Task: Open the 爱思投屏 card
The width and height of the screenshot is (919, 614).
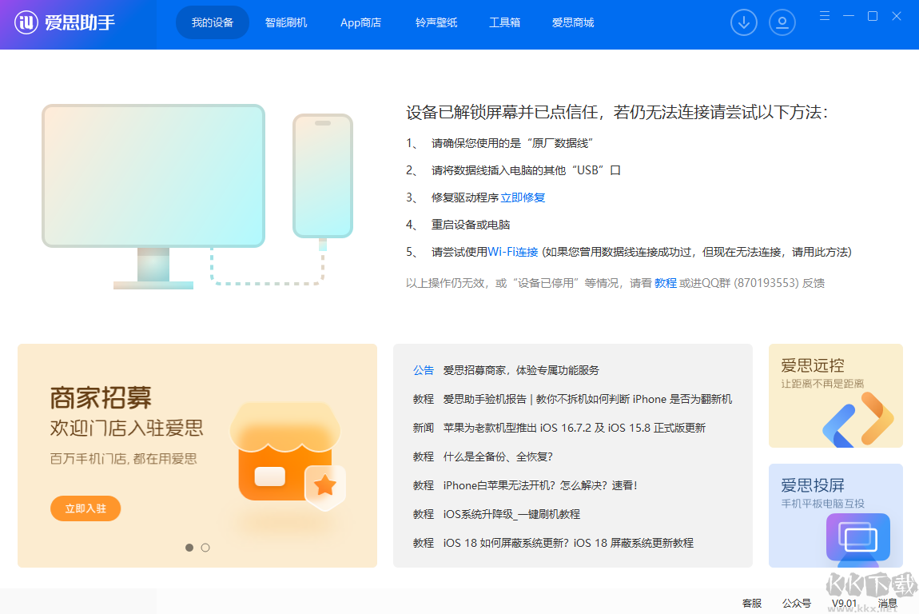Action: pyautogui.click(x=835, y=516)
